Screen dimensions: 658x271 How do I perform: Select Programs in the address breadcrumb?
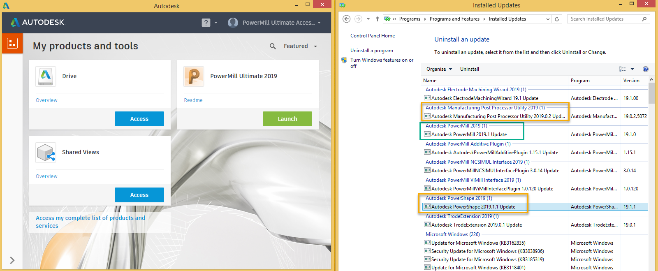[410, 19]
